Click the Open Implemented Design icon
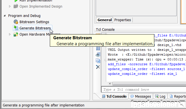 pos(16,6)
